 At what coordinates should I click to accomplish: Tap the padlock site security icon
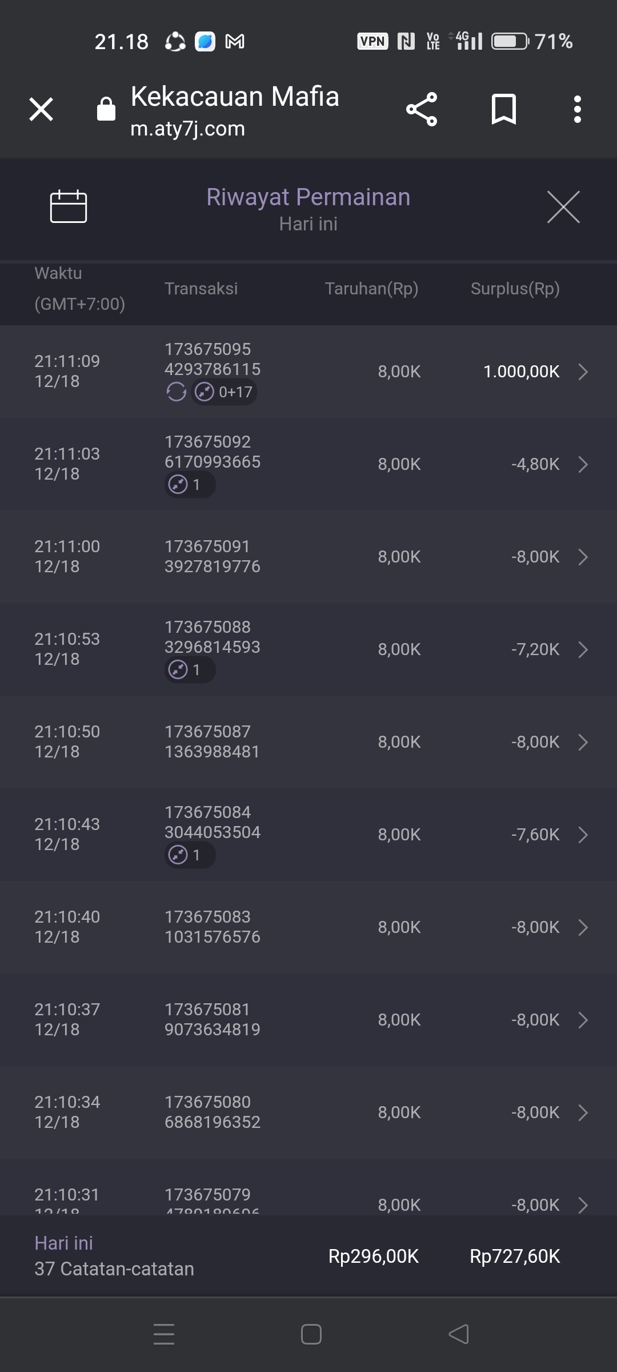(106, 109)
